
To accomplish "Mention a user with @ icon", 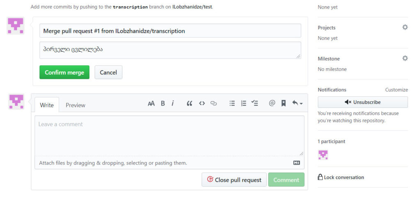I will (272, 103).
